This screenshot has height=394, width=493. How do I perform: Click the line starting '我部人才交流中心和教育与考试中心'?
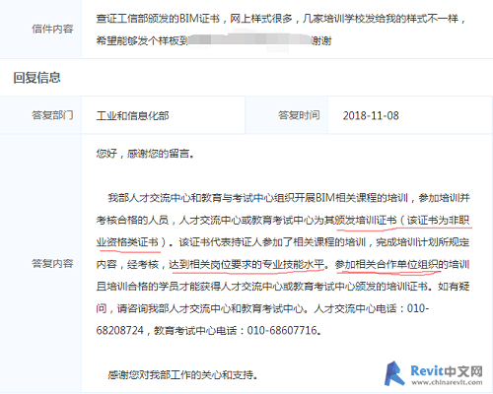pos(289,198)
